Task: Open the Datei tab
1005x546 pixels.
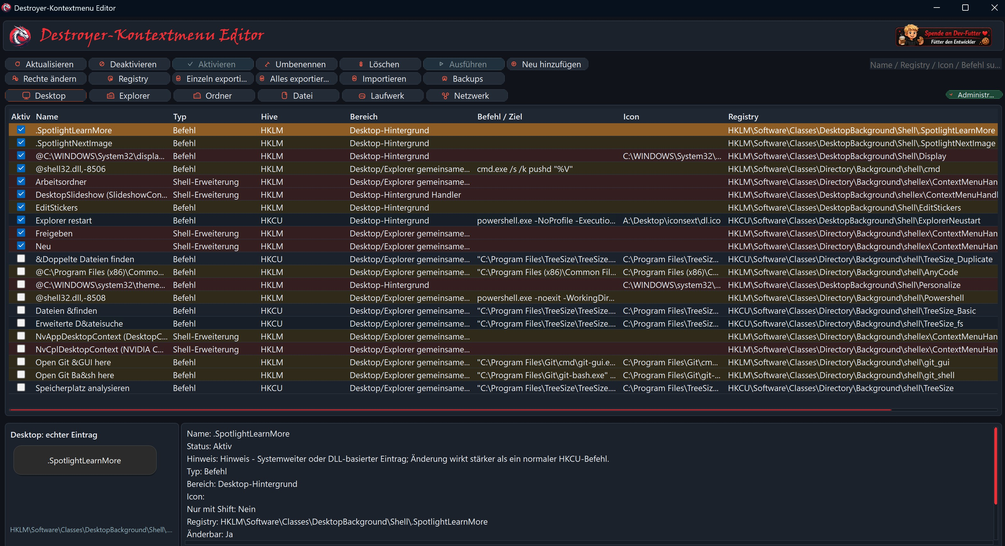Action: tap(298, 96)
